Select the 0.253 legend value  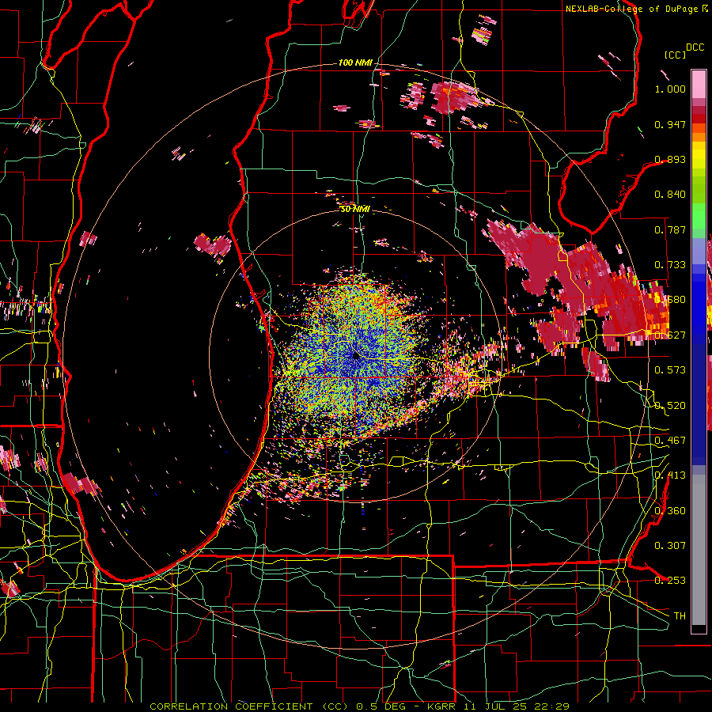670,581
